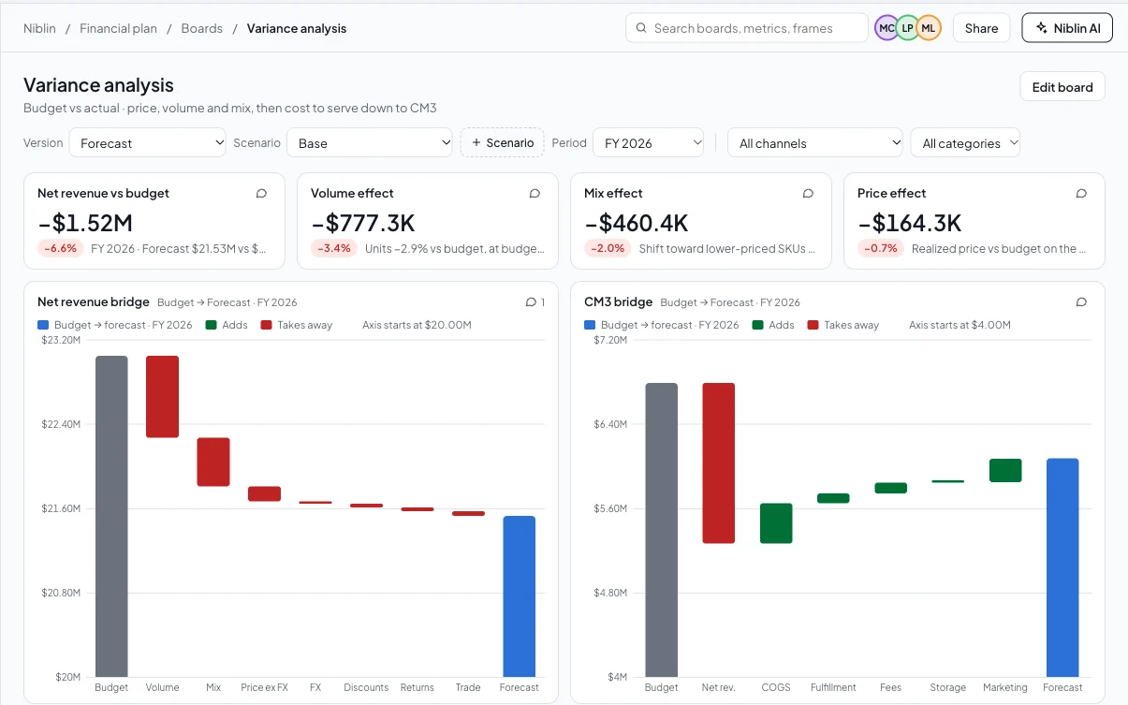Image resolution: width=1128 pixels, height=705 pixels.
Task: Open comments on the Price effect card
Action: pos(1081,193)
